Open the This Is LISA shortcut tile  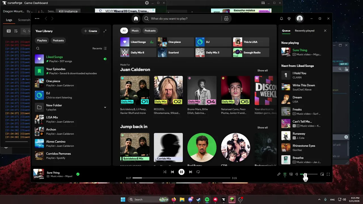click(251, 42)
